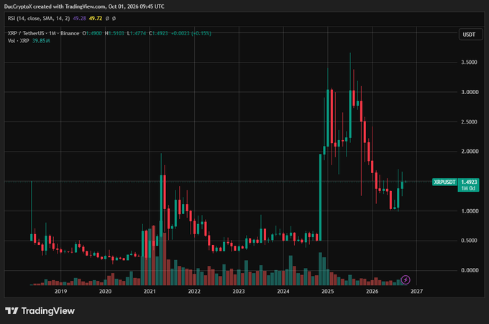Click the yellow RSI value 49.72
Image resolution: width=489 pixels, height=324 pixels.
click(96, 19)
